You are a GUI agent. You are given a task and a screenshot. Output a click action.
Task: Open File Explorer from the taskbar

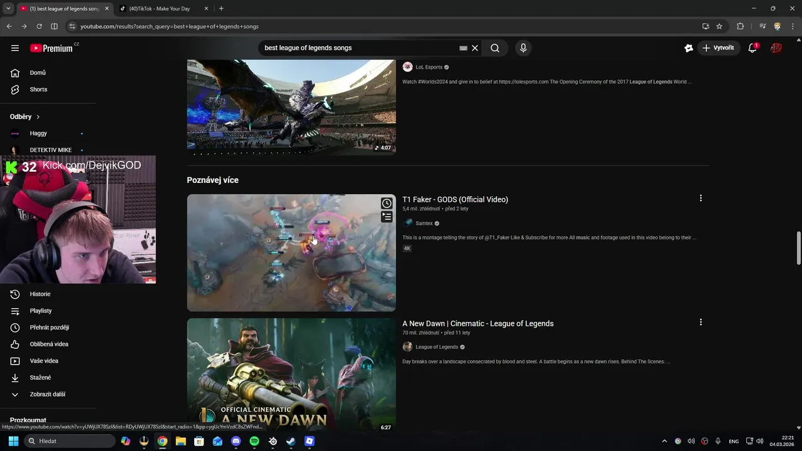[x=180, y=441]
